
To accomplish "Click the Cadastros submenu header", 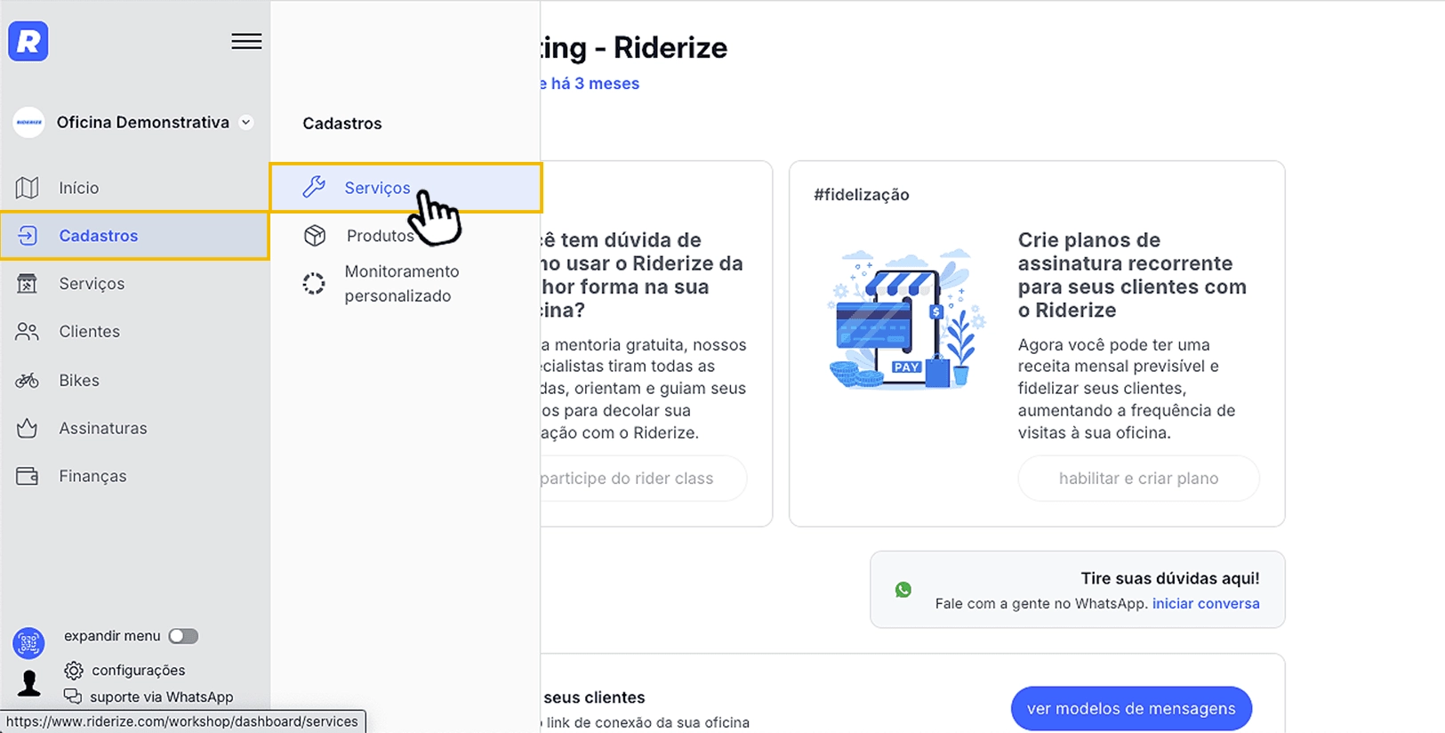I will (x=342, y=124).
